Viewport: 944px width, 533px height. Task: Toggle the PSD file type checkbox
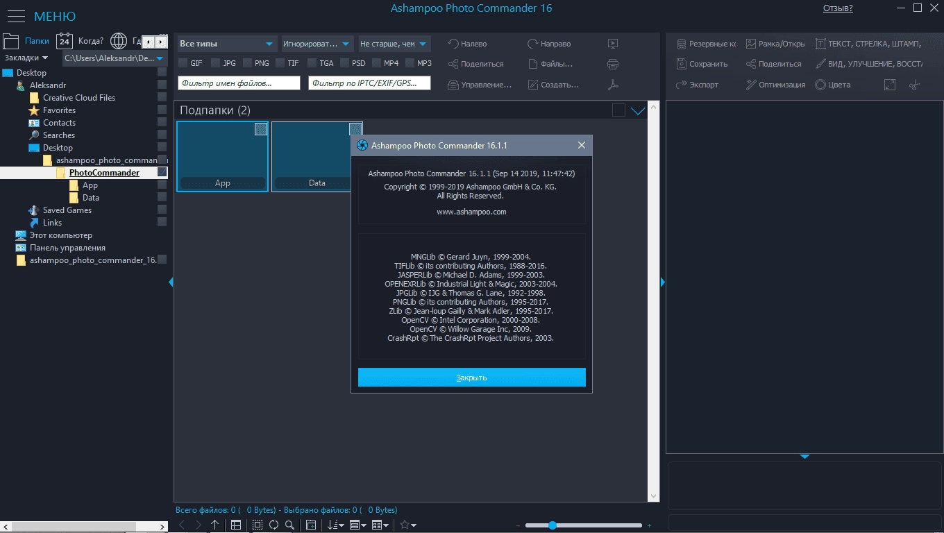pyautogui.click(x=344, y=63)
